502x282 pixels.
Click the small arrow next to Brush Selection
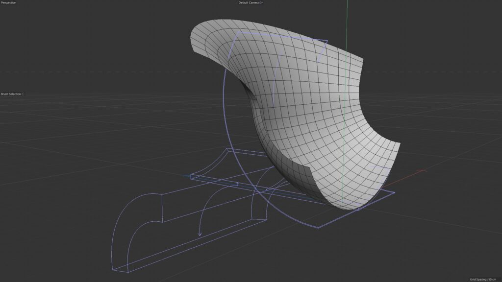(x=23, y=94)
